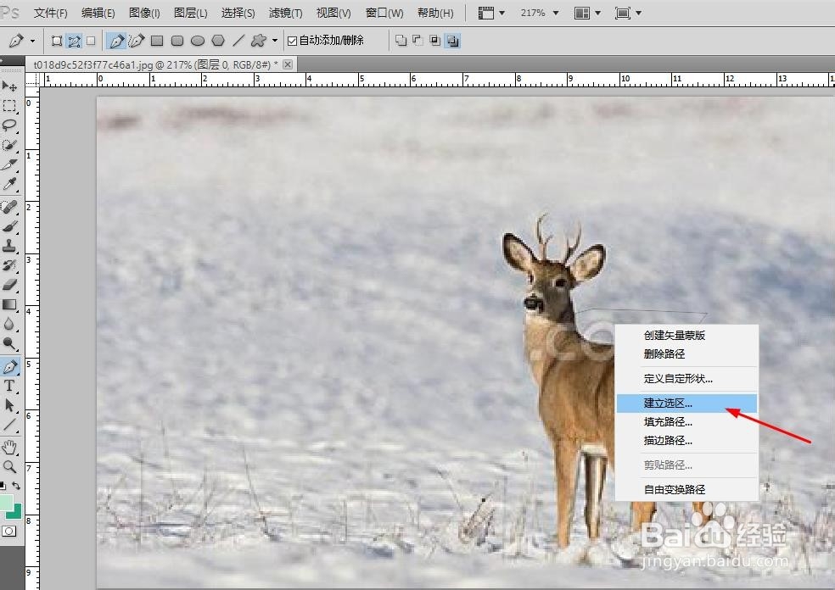The height and width of the screenshot is (590, 835).
Task: Open 窗口(W) menu
Action: click(384, 13)
